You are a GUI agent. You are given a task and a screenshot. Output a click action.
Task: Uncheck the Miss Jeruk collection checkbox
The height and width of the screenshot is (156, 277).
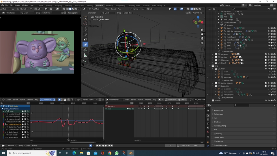pos(266,60)
